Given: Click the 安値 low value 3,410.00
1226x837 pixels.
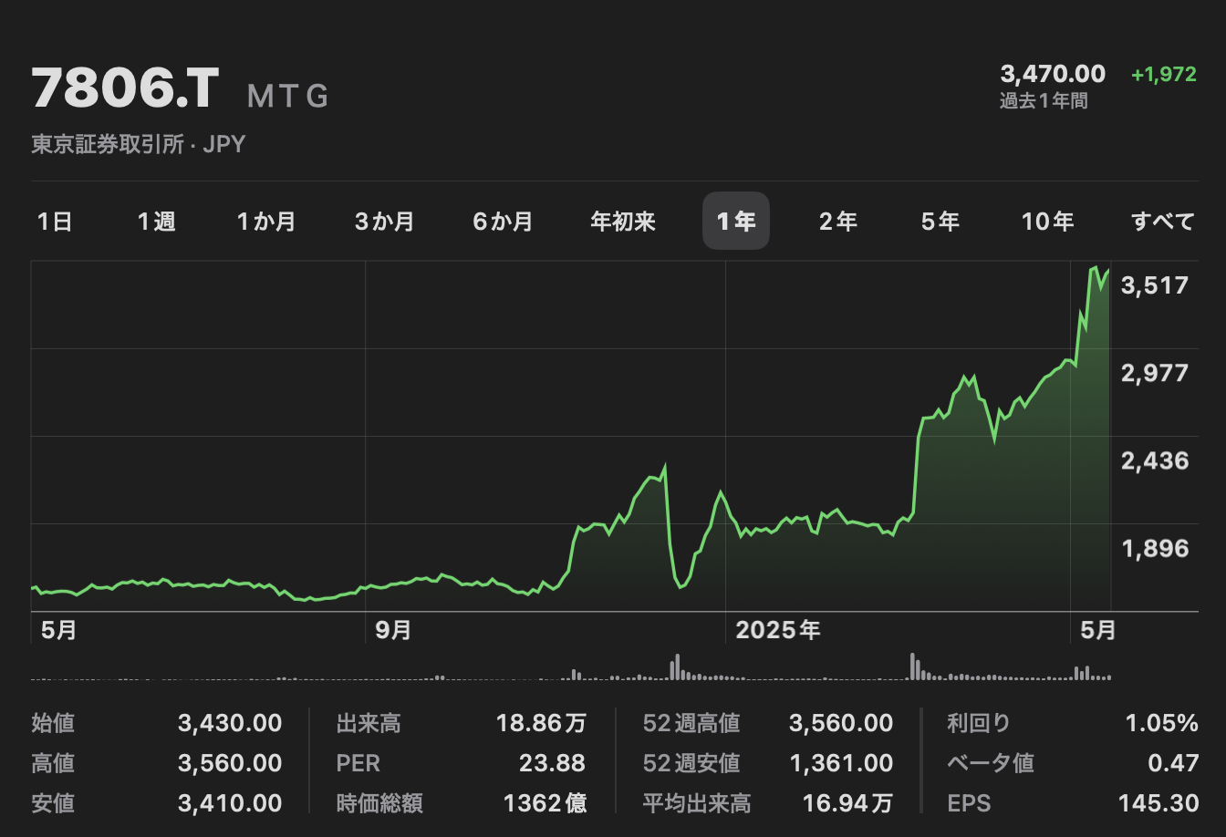Looking at the screenshot, I should [230, 803].
